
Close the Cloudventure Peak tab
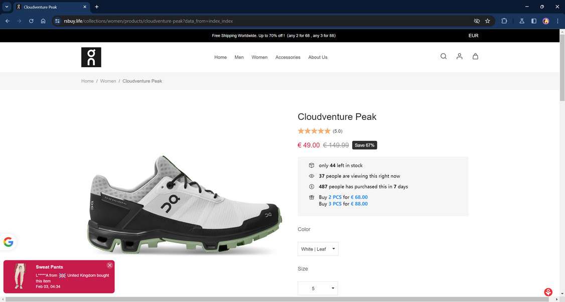pos(85,7)
